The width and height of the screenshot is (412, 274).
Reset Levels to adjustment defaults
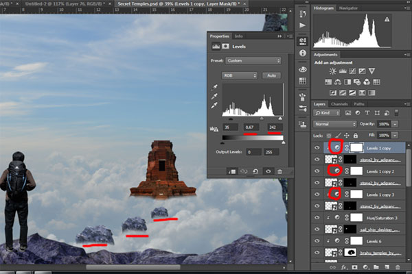click(255, 171)
